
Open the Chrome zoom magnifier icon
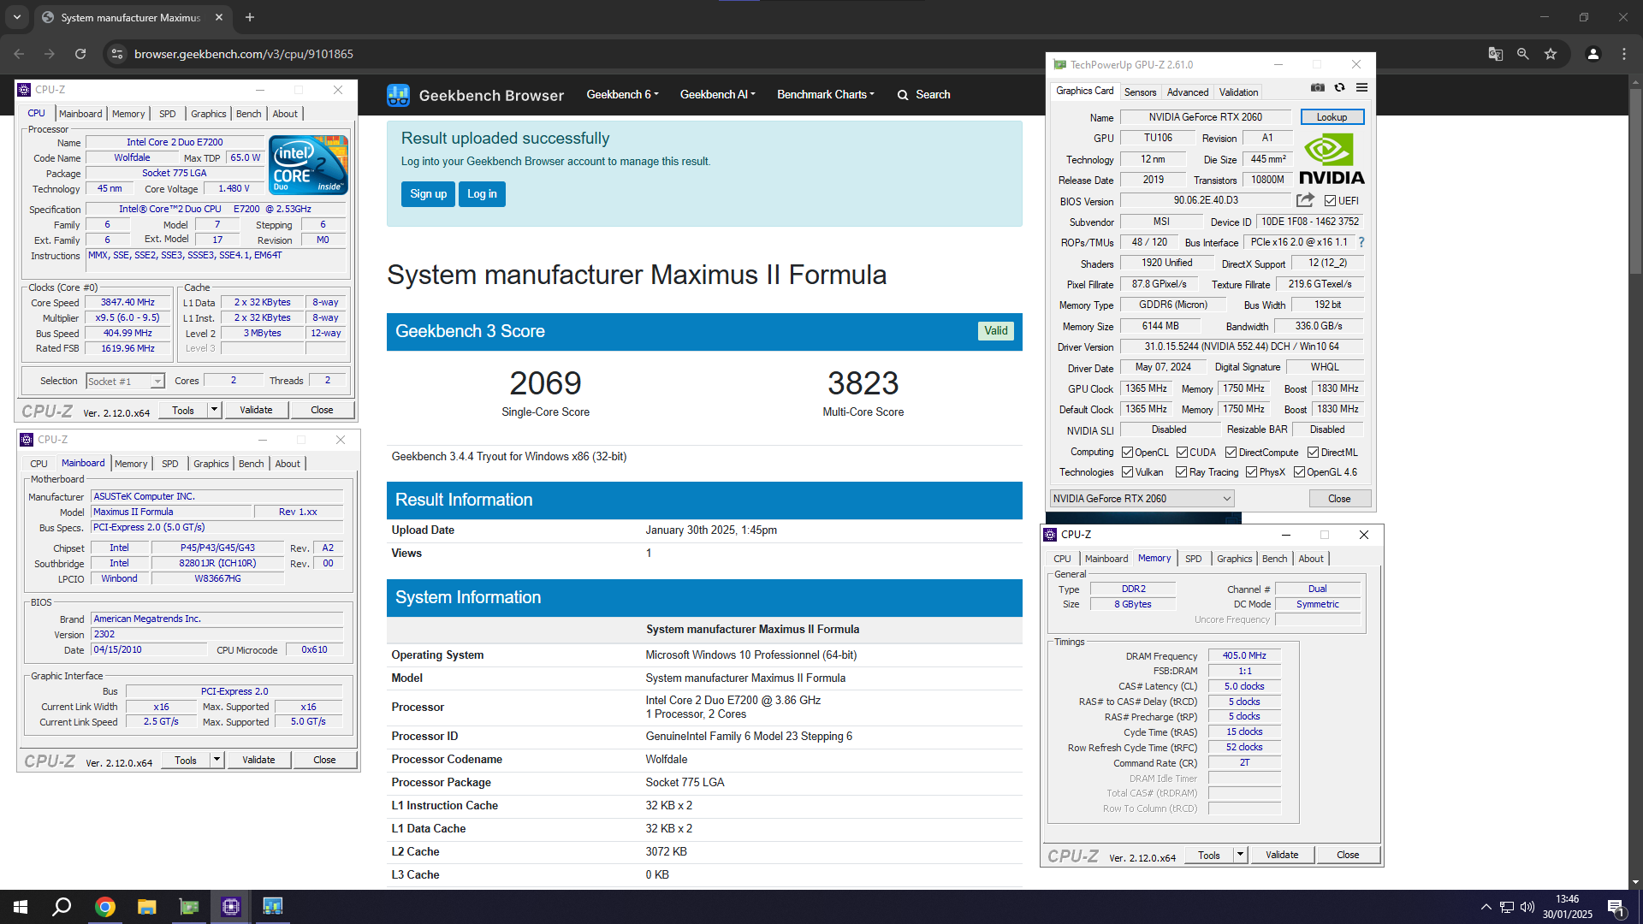(1522, 54)
